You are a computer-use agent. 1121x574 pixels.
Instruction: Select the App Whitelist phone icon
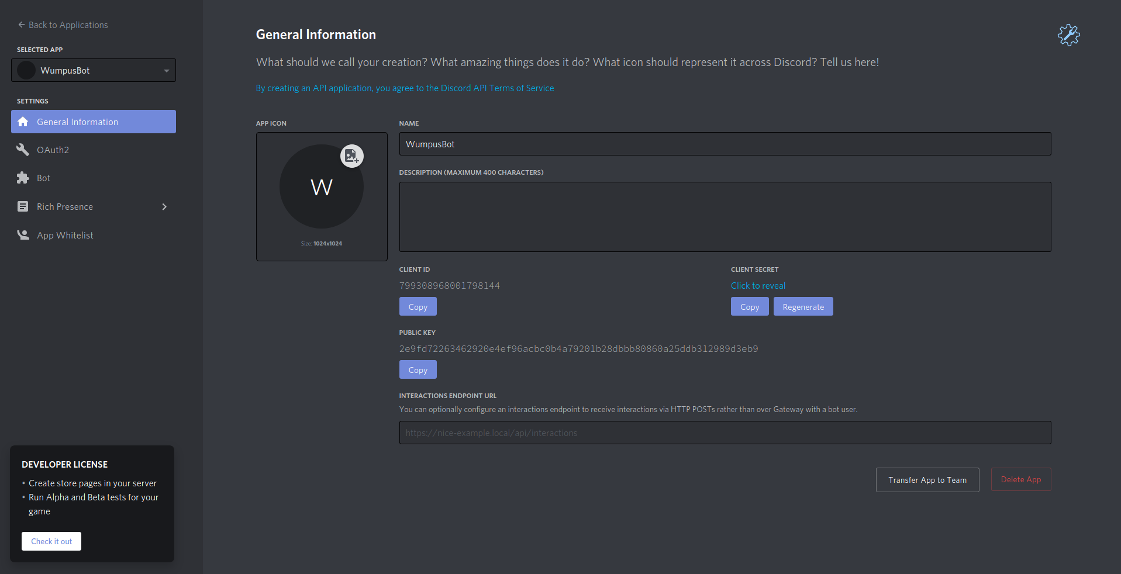pos(22,234)
